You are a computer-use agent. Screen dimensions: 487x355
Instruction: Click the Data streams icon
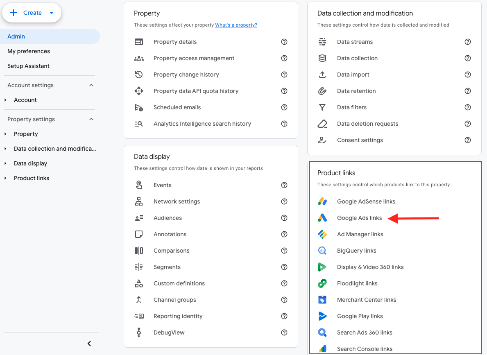[322, 42]
